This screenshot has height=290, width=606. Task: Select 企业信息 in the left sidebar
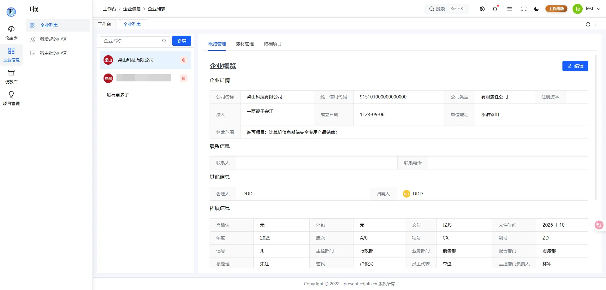(x=11, y=54)
